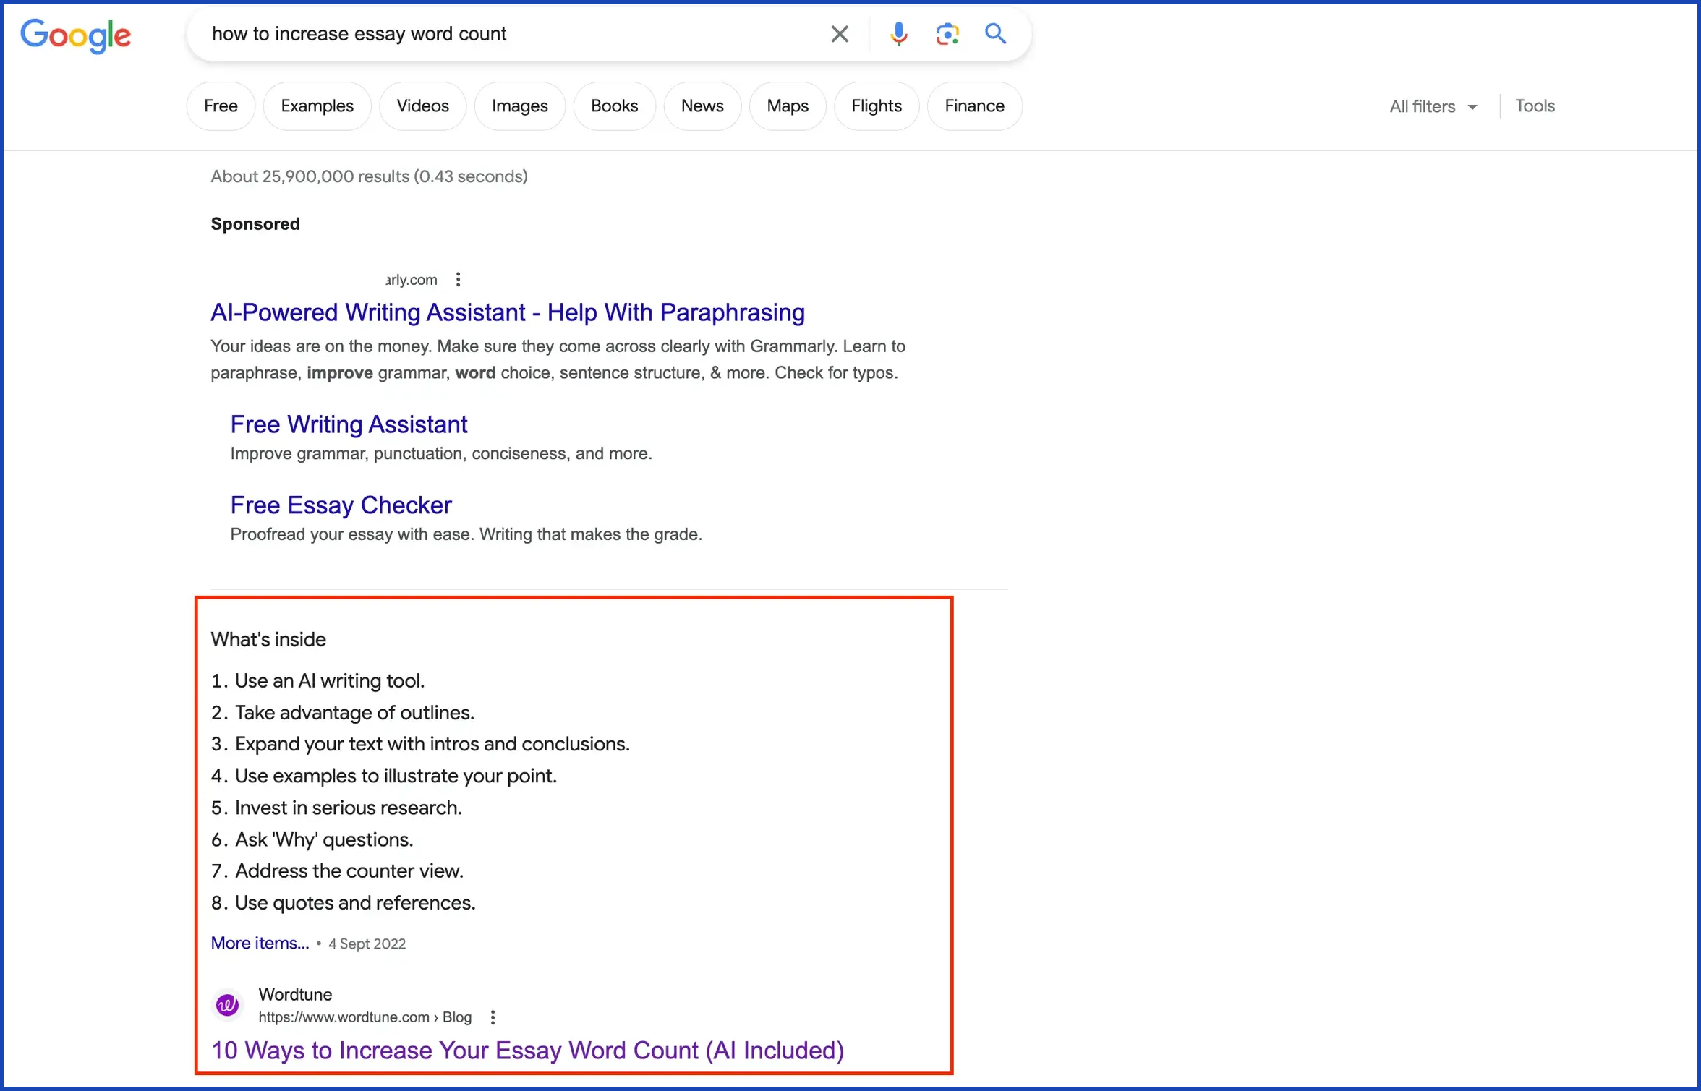Open AI-Powered Writing Assistant ad link

click(x=508, y=312)
